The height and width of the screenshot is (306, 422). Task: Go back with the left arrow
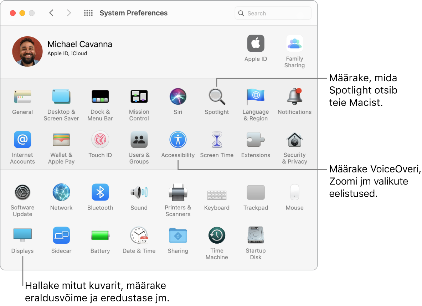[51, 13]
